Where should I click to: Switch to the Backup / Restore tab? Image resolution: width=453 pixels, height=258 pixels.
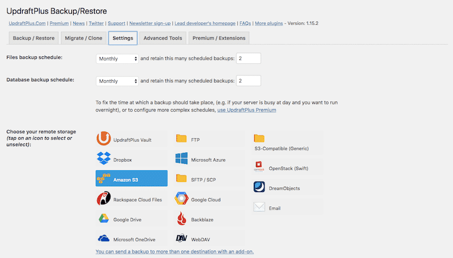[33, 38]
